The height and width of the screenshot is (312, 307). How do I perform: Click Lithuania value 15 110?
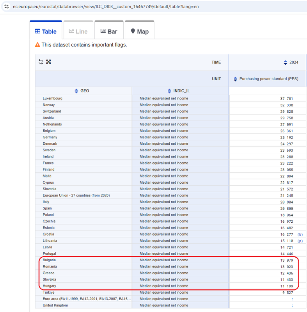(287, 241)
